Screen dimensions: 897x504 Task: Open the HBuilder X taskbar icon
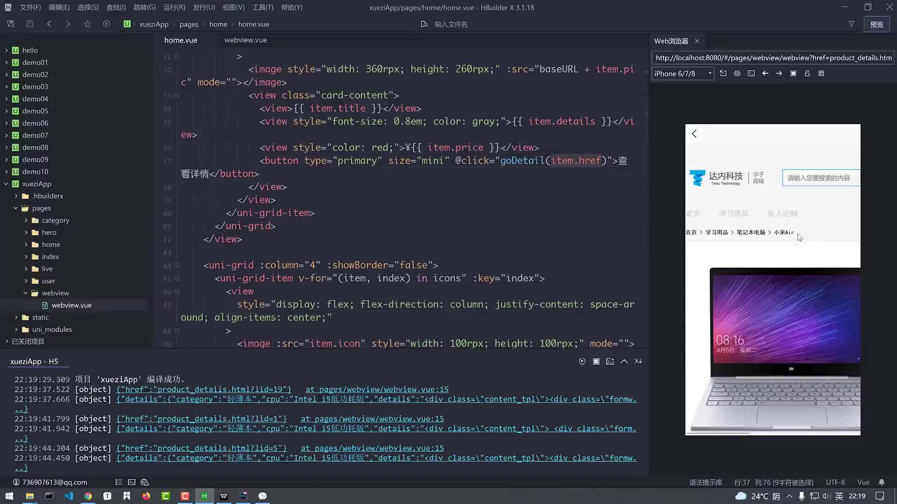(204, 496)
